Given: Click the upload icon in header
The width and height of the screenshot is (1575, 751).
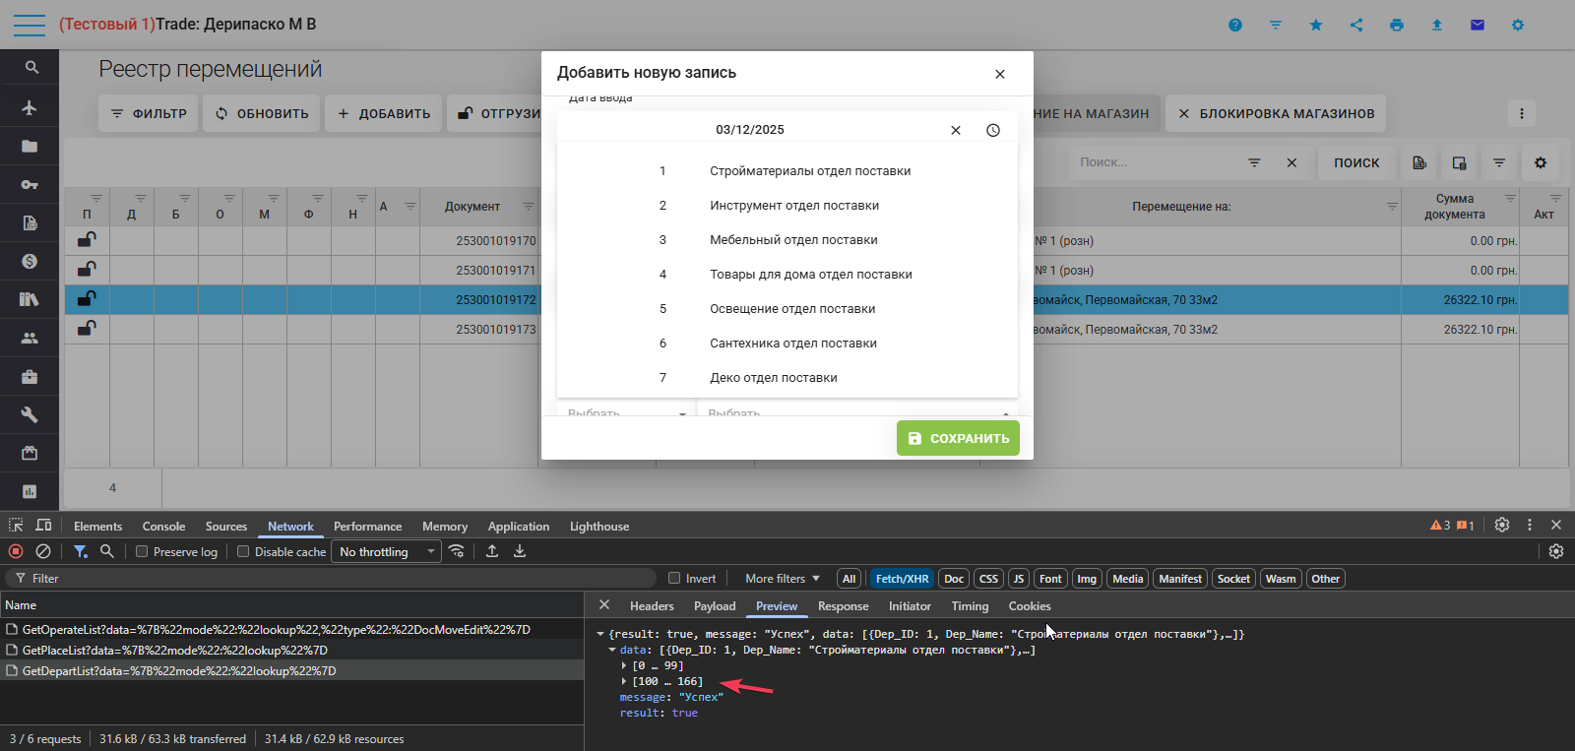Looking at the screenshot, I should pos(1437,25).
